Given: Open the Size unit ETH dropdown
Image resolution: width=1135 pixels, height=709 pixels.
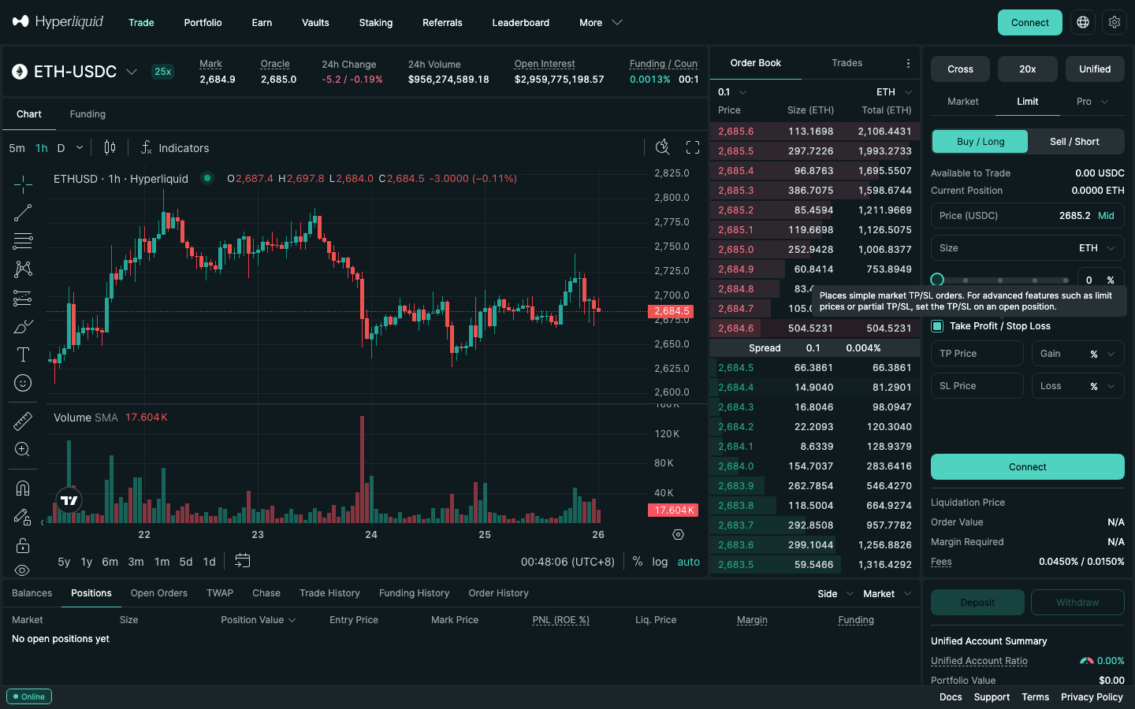Looking at the screenshot, I should [1097, 248].
